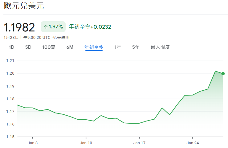Click the Jan 17 axis label
This screenshot has width=228, height=148.
point(139,143)
